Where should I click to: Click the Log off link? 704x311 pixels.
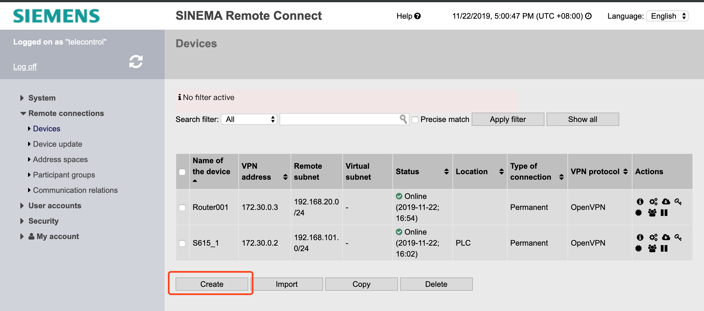pyautogui.click(x=25, y=66)
